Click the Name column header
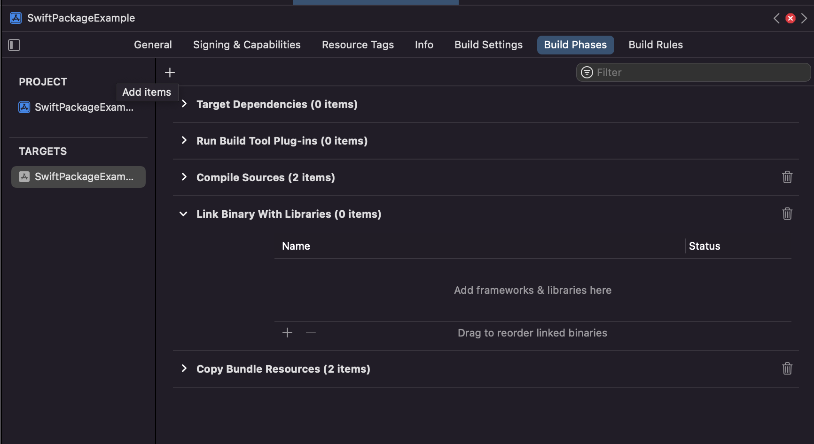 296,246
